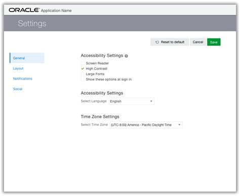This screenshot has height=196, width=240.
Task: Click the green Save button
Action: point(214,42)
